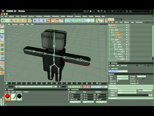This screenshot has width=154, height=116.
Task: Select the Points mode icon
Action: (x=2, y=45)
